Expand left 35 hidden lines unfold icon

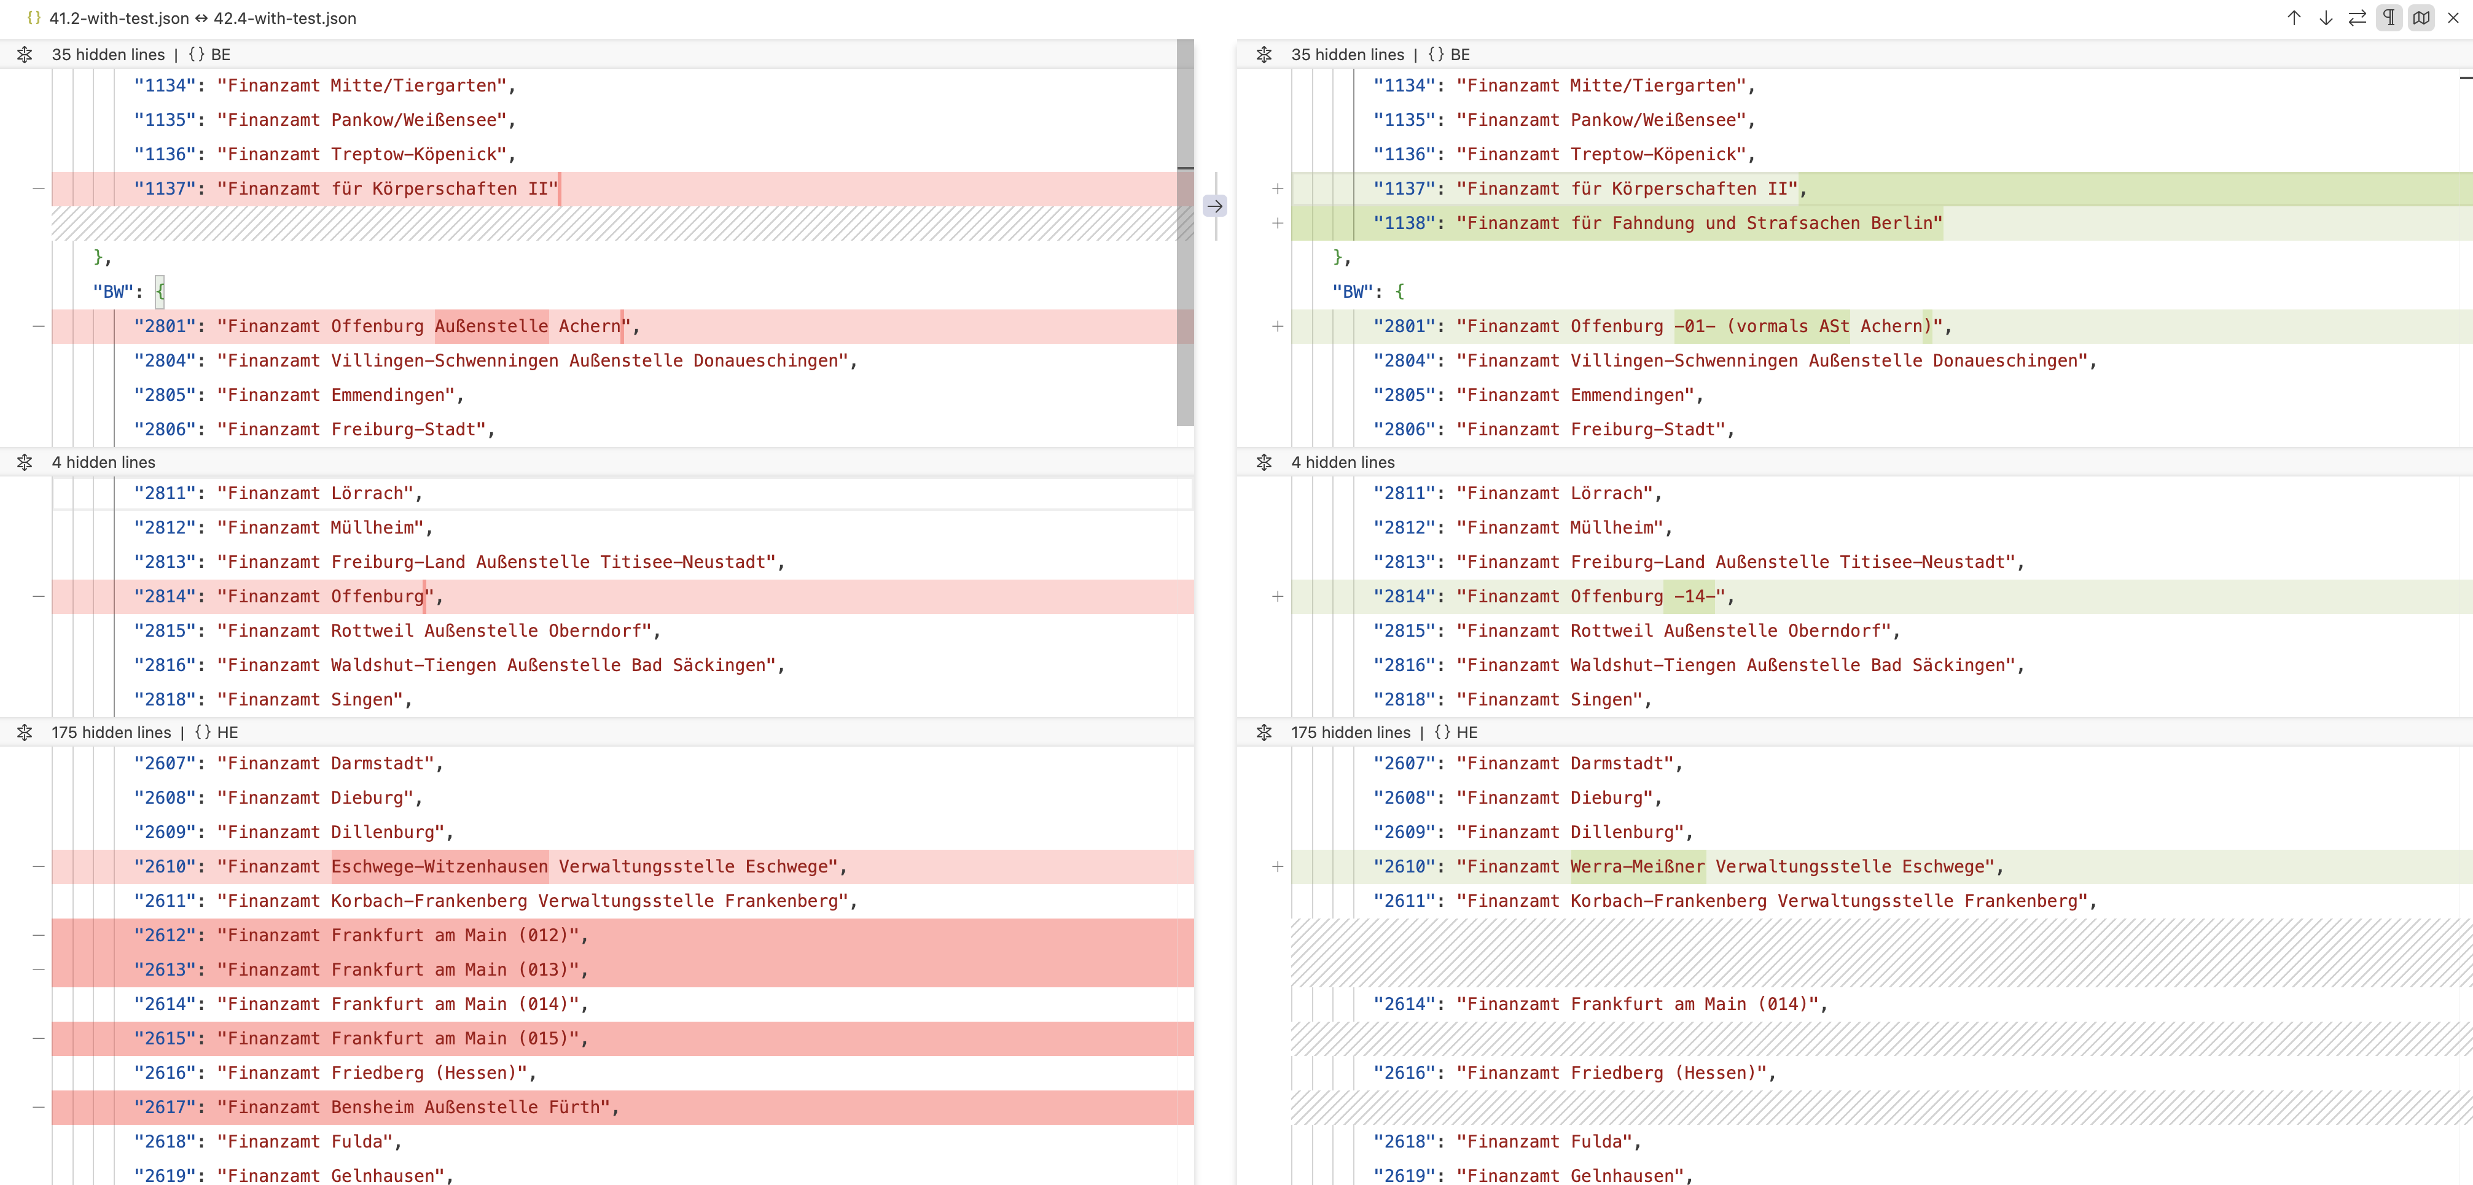(25, 55)
